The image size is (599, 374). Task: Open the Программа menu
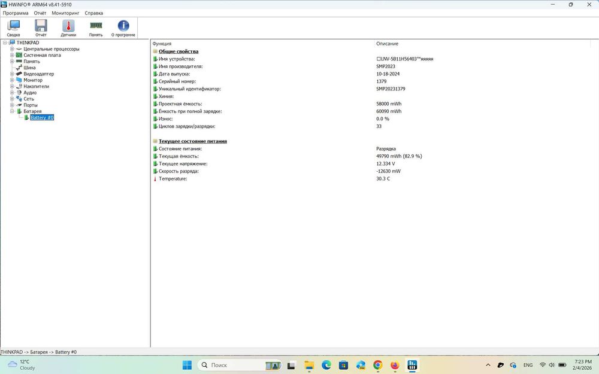(x=16, y=13)
